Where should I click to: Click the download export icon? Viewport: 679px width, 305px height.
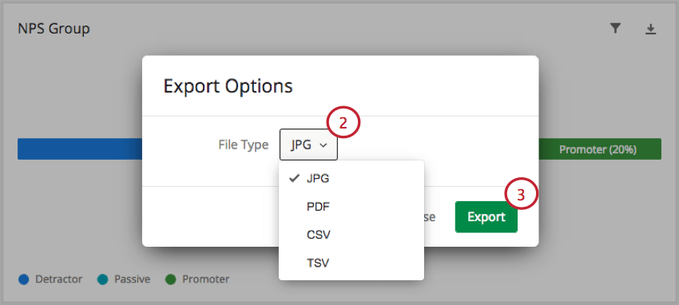[x=650, y=29]
